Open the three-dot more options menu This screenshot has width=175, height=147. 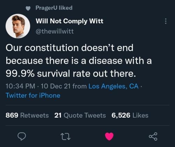(166, 21)
